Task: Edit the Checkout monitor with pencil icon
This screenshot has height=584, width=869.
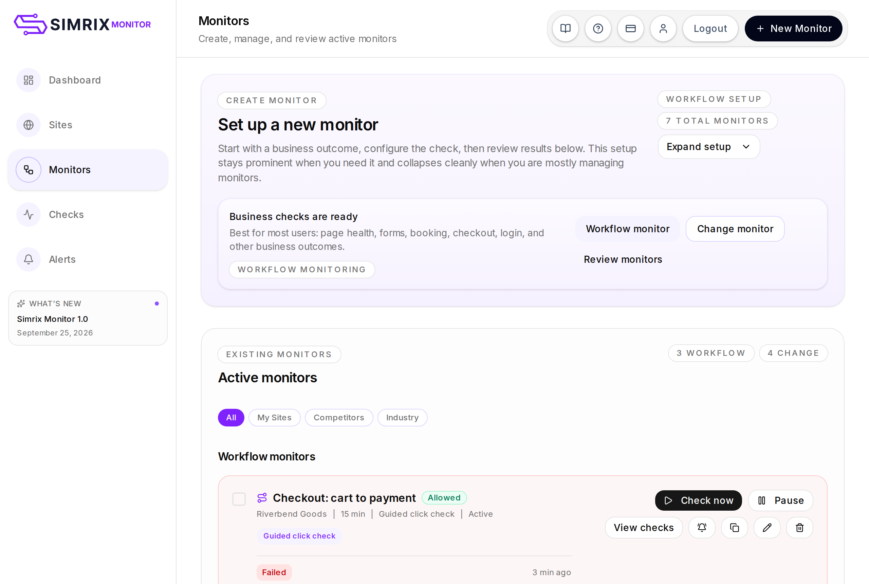Action: click(767, 527)
